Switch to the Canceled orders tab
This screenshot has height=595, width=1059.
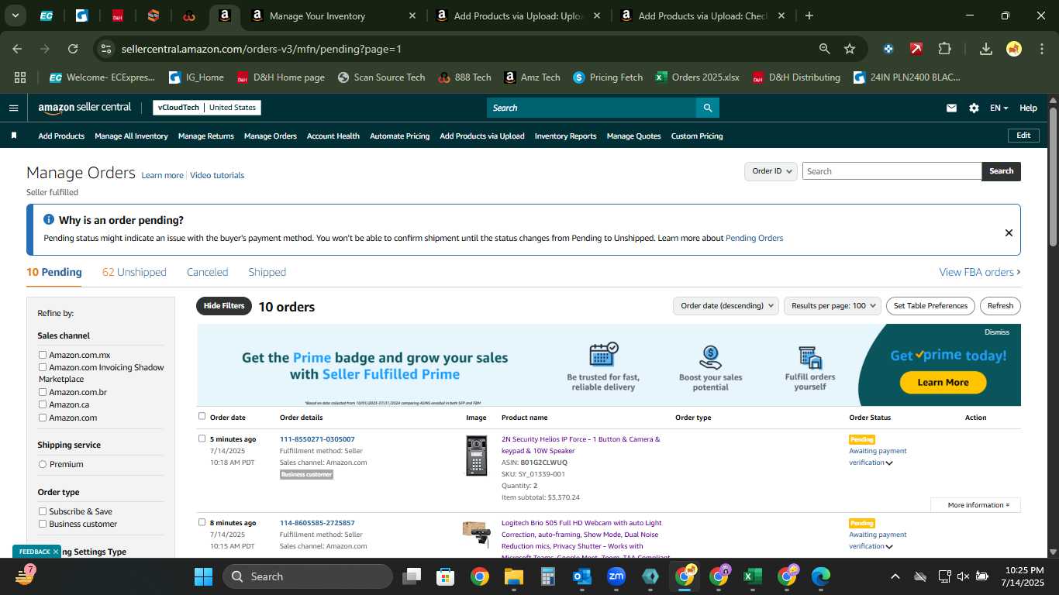[x=207, y=272]
